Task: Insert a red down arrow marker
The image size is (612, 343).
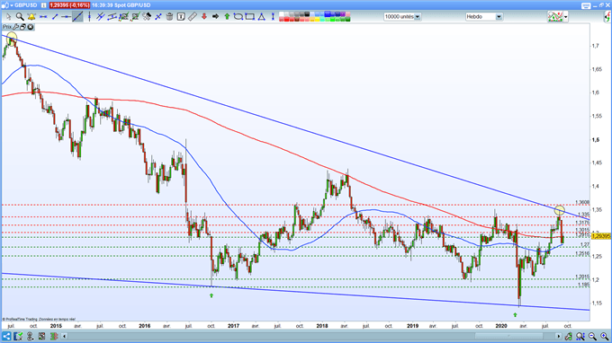Action: (203, 17)
